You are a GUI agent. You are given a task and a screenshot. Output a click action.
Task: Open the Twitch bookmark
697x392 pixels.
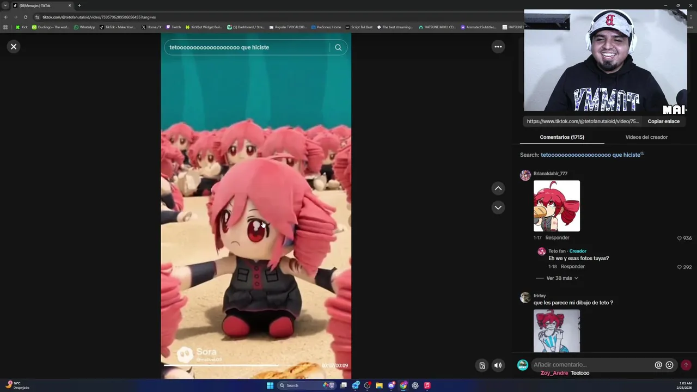pos(173,27)
